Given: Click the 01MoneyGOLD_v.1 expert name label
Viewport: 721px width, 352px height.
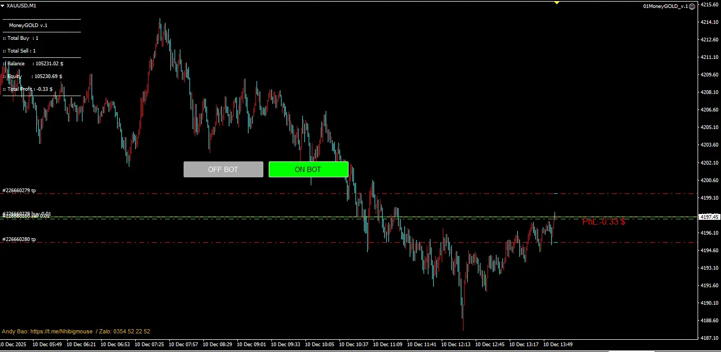Looking at the screenshot, I should (x=665, y=6).
